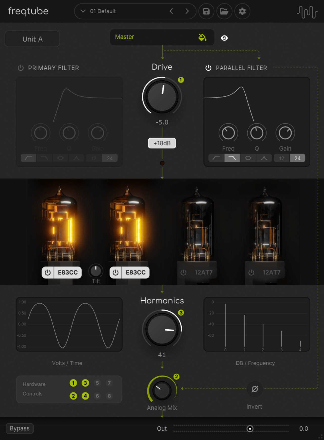Toggle the +18dB drive boost button

(x=162, y=143)
